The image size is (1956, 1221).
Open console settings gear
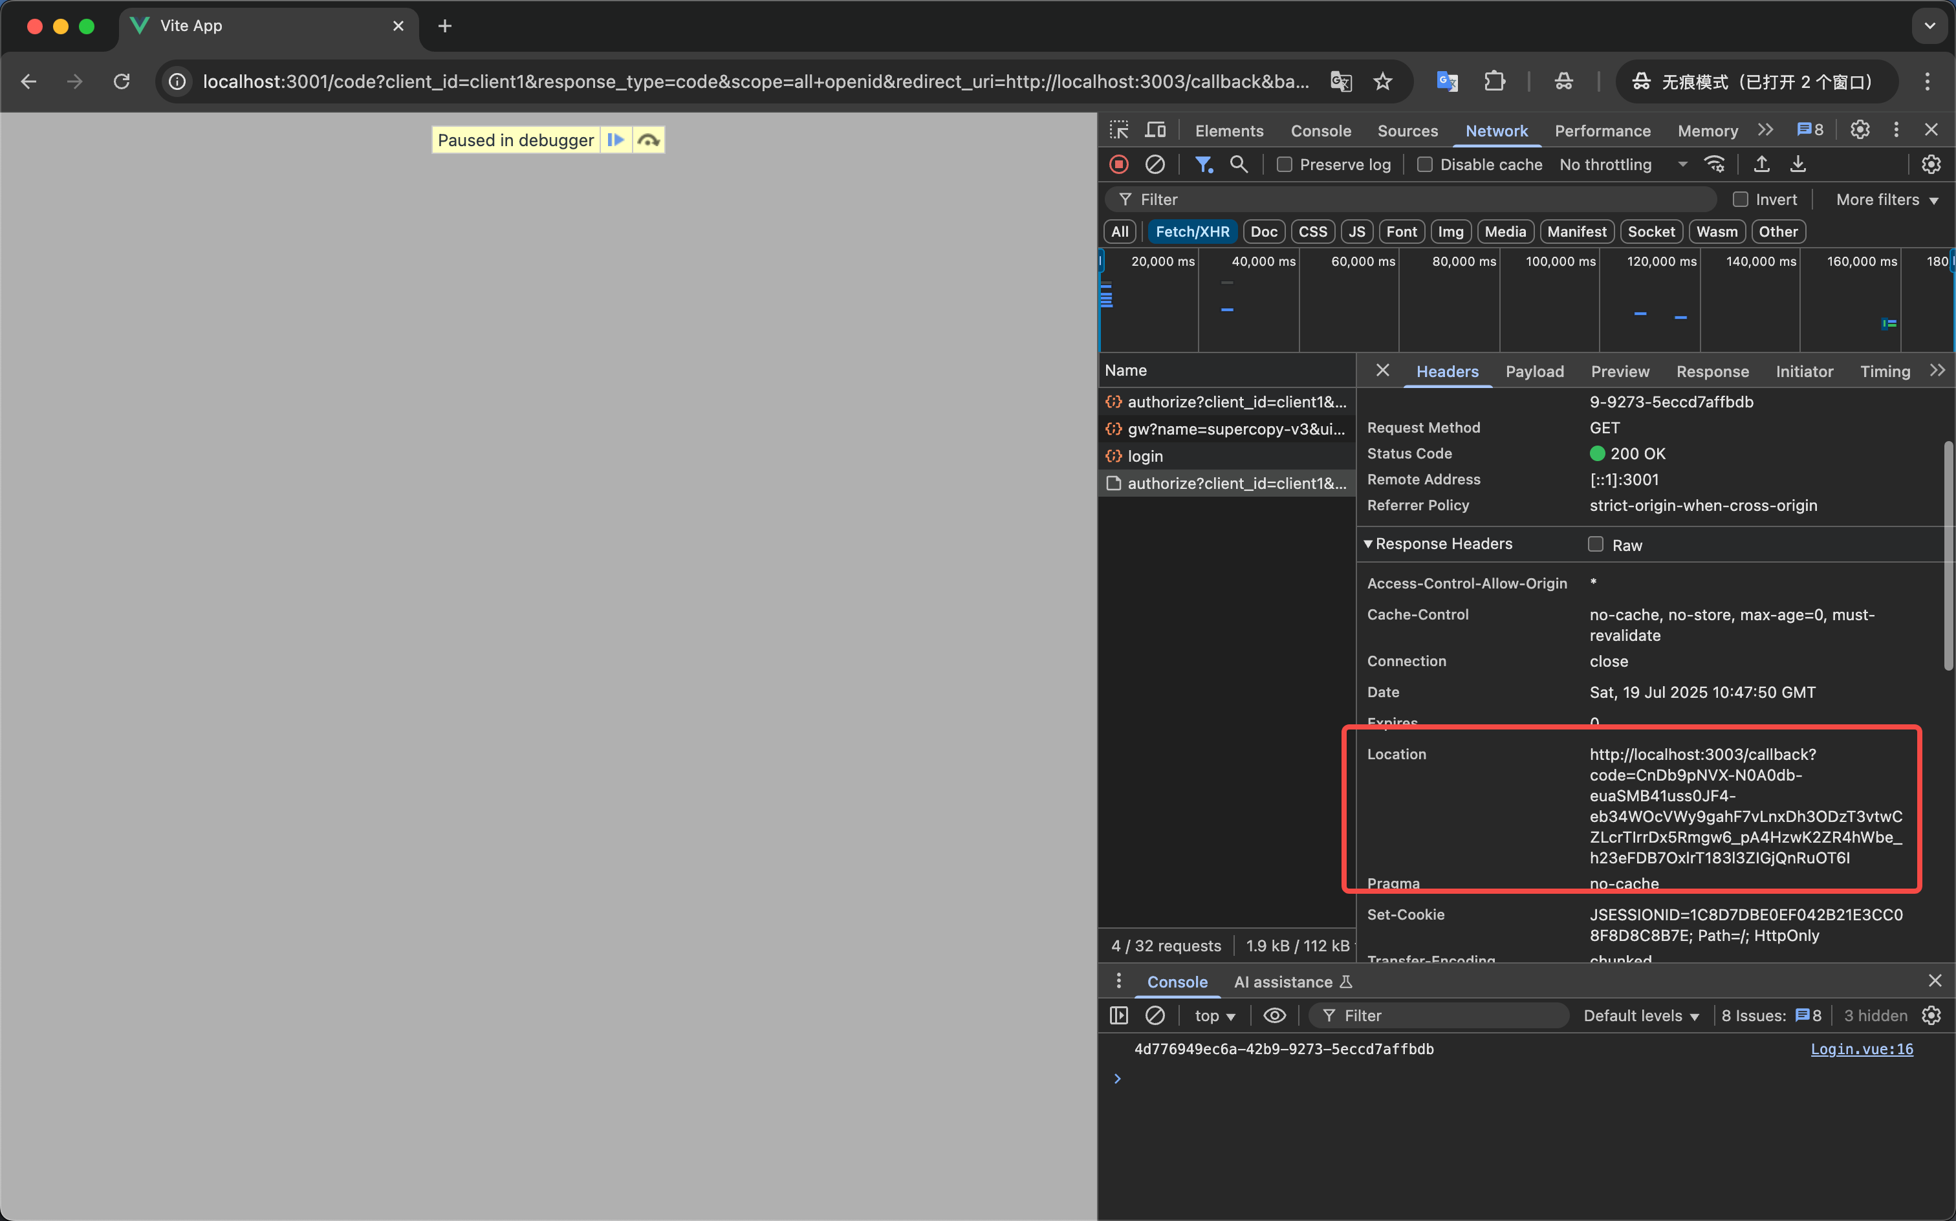coord(1931,1016)
